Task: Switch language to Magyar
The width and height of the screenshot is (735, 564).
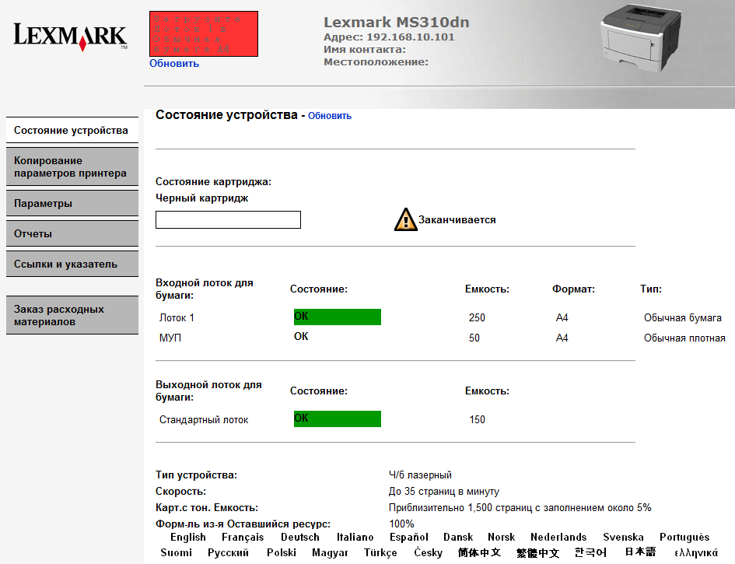Action: tap(330, 553)
